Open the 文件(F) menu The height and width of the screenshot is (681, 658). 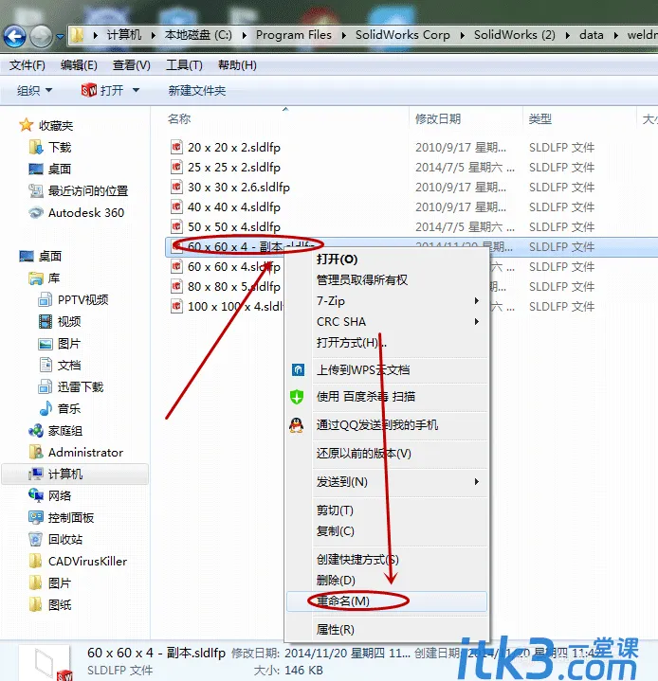tap(27, 65)
